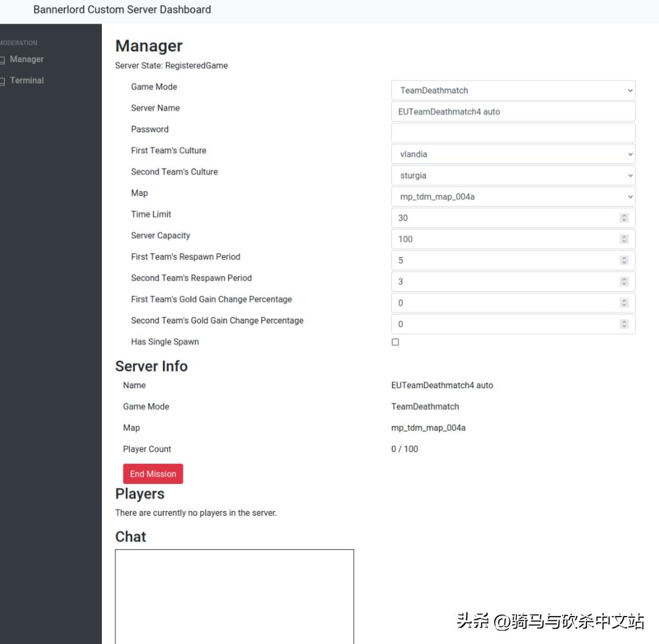Open First Team's Culture dropdown showing vlandia
The height and width of the screenshot is (644, 659).
click(513, 154)
